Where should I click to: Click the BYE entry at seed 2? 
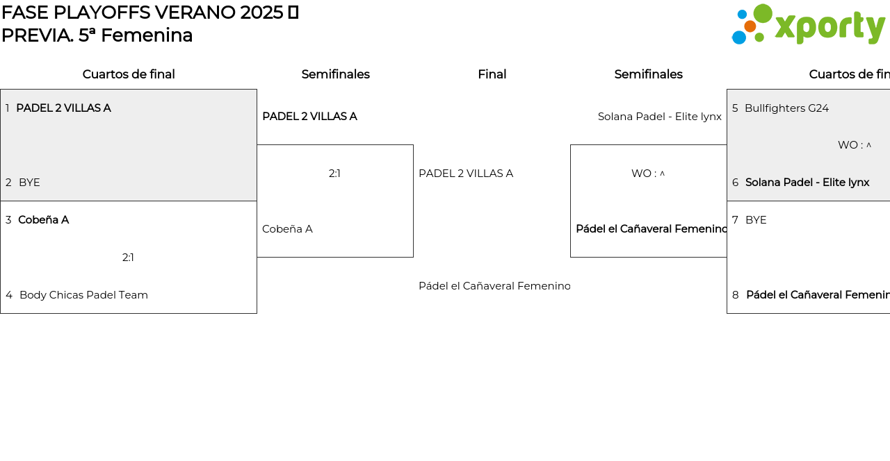tap(29, 183)
